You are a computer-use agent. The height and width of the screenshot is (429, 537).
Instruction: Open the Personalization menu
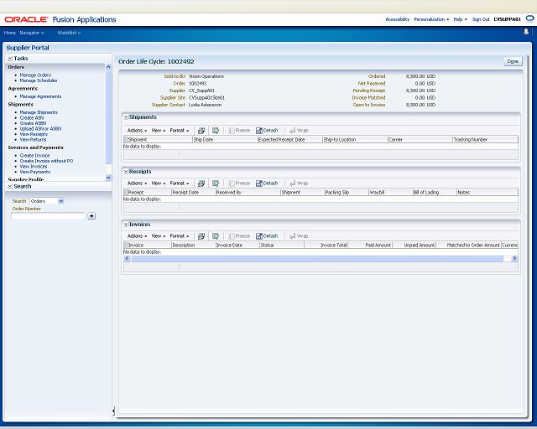coord(431,19)
